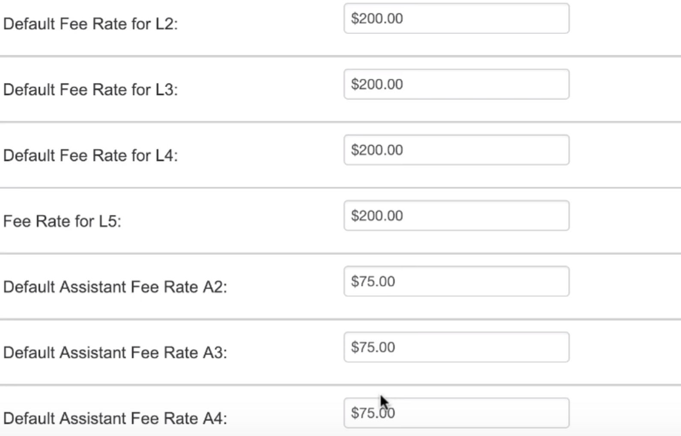Click the $75.00 value for A3
This screenshot has width=681, height=436.
pos(373,347)
